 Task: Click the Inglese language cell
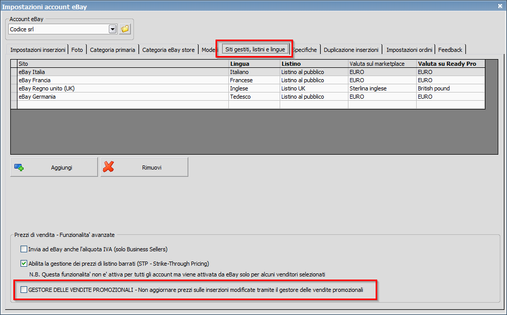[254, 88]
